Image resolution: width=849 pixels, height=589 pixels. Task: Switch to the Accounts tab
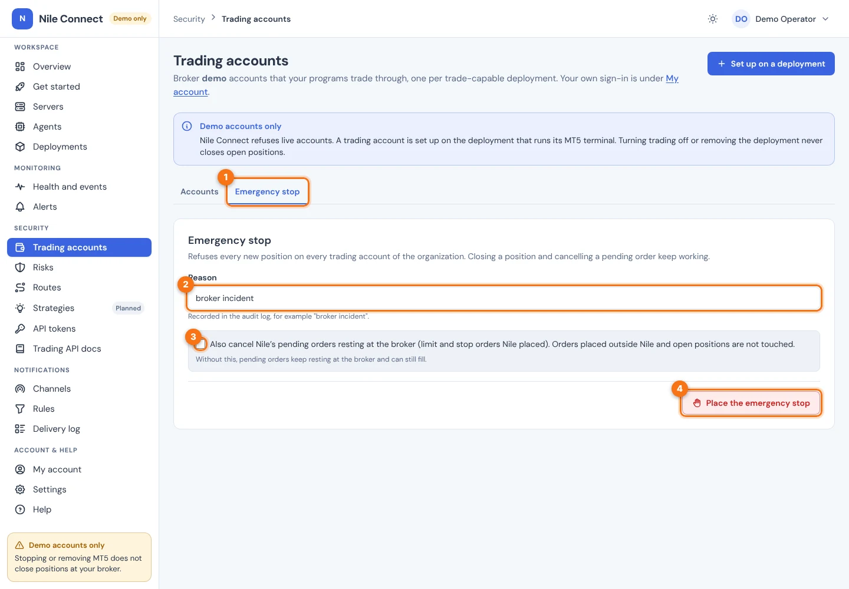(199, 191)
